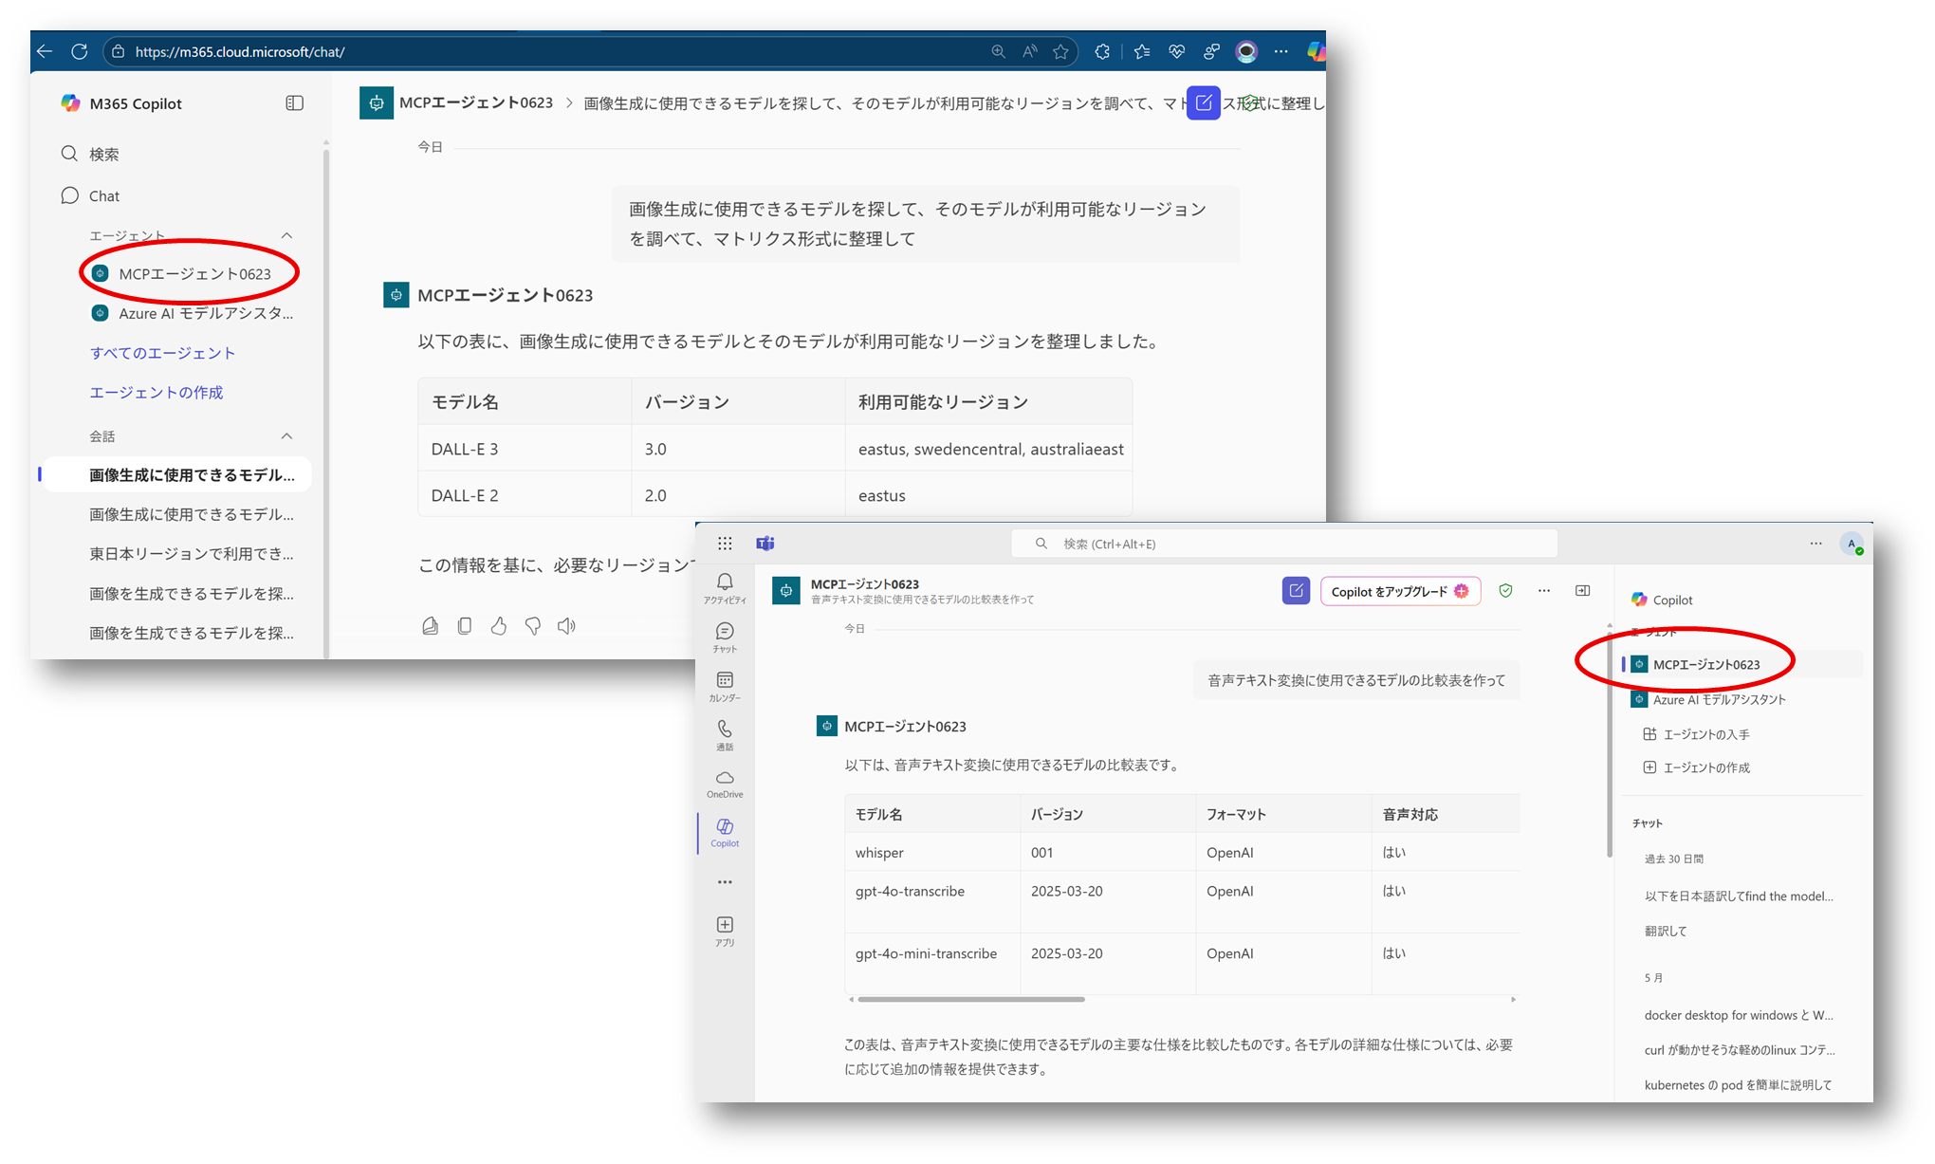Image resolution: width=1935 pixels, height=1164 pixels.
Task: Toggle Read Aloud icon in address bar
Action: 1029,51
